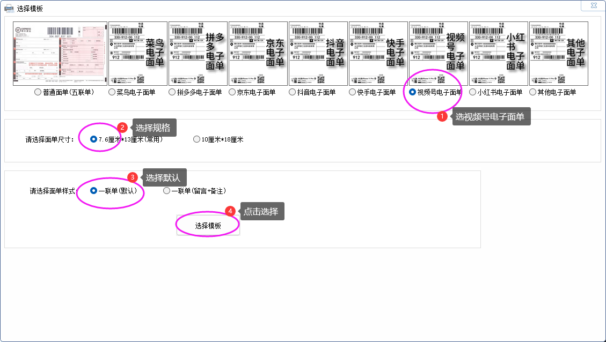
Task: Click the 快手电子面单 template thumbnail image
Action: coord(378,54)
